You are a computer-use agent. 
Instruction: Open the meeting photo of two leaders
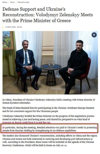point(50,63)
